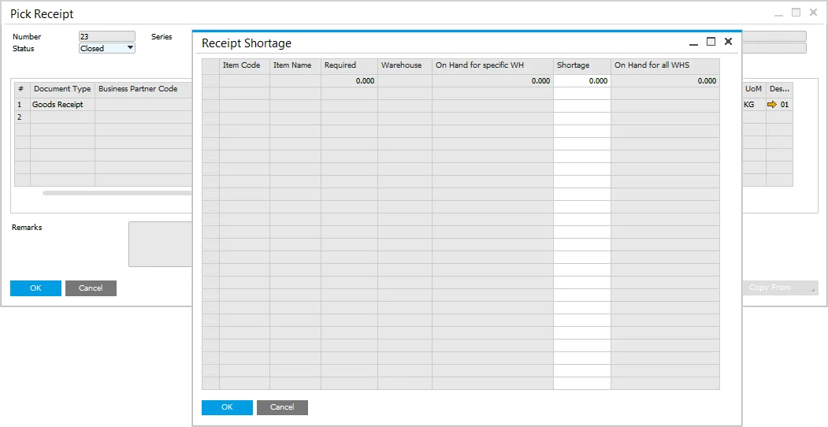Close the Pick Receipt window
828x427 pixels.
point(813,13)
